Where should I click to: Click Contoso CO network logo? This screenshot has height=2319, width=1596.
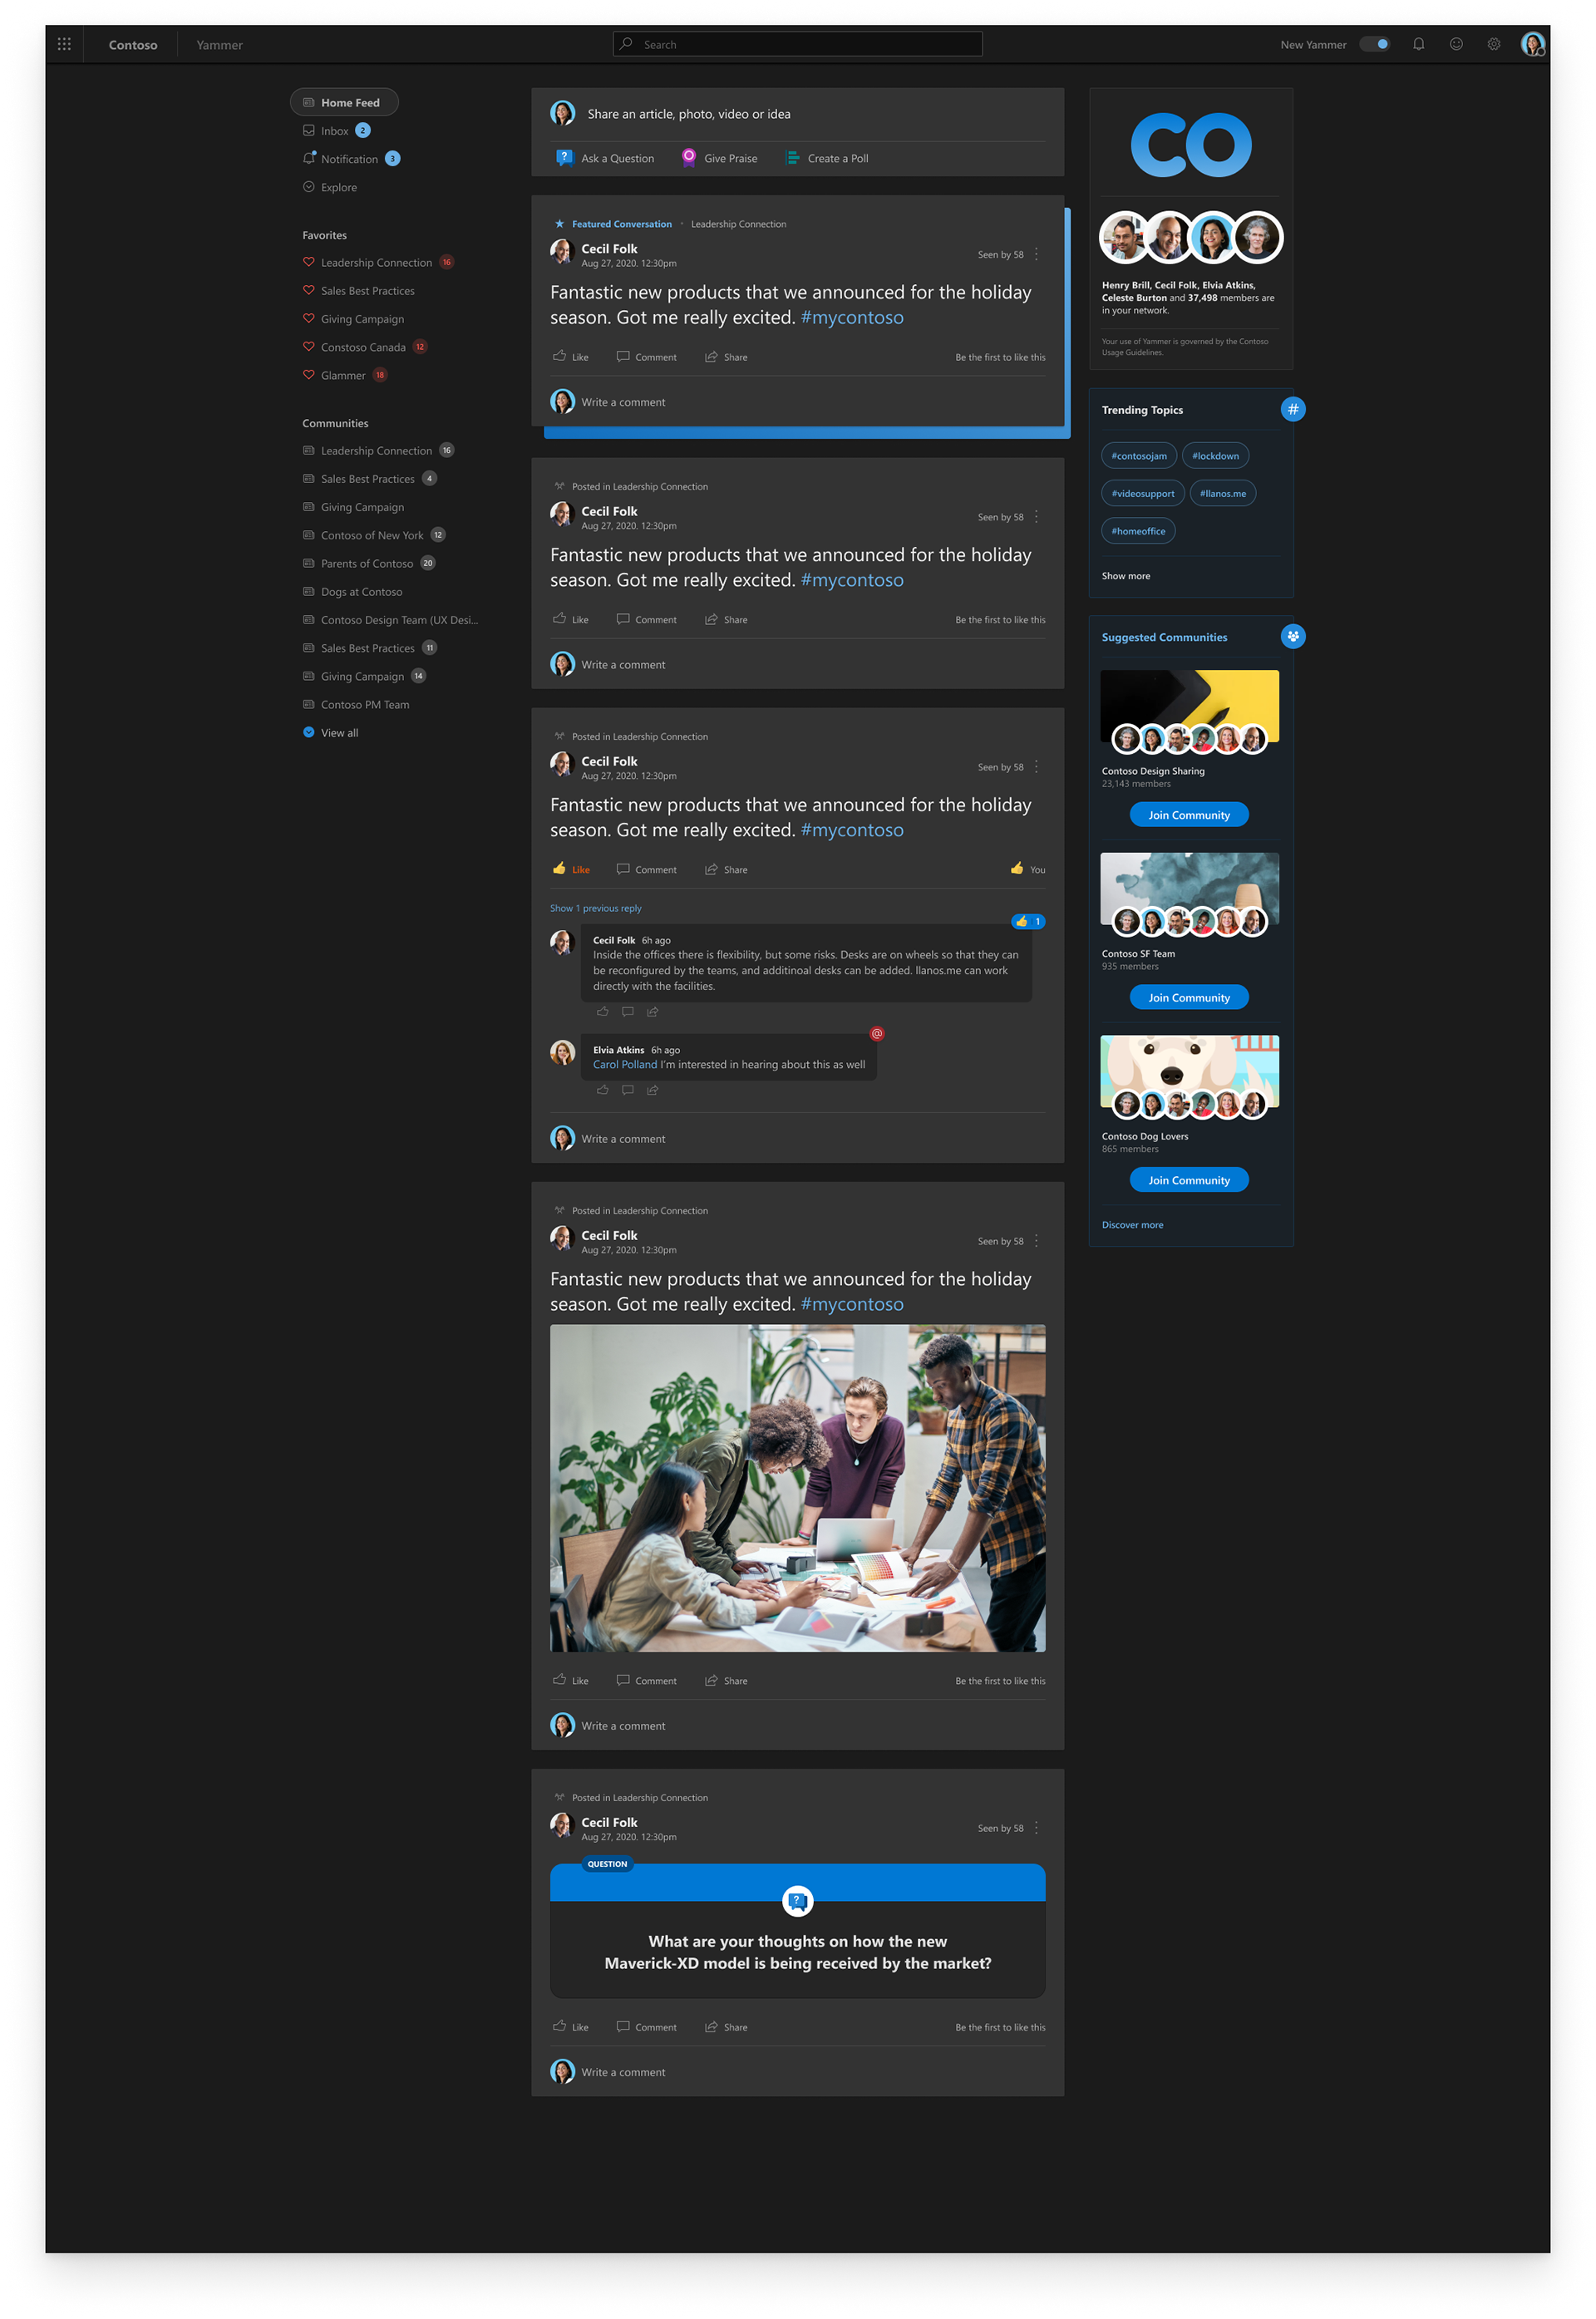point(1191,145)
